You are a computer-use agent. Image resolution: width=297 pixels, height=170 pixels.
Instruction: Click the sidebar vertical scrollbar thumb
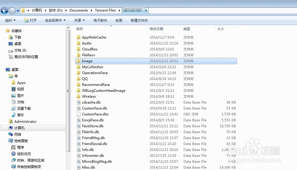pyautogui.click(x=68, y=91)
